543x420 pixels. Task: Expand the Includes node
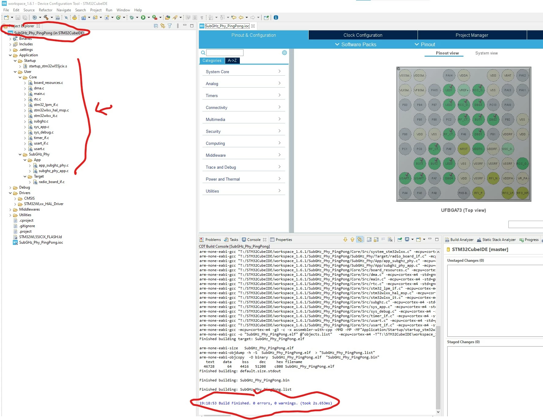[x=10, y=44]
